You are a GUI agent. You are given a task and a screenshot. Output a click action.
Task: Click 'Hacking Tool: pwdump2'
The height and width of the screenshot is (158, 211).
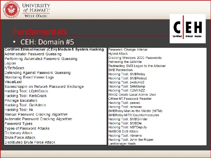point(126,82)
